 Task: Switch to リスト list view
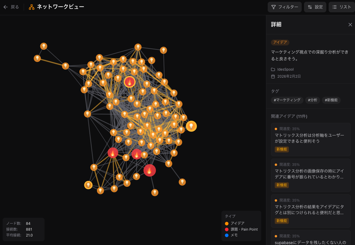click(x=342, y=7)
